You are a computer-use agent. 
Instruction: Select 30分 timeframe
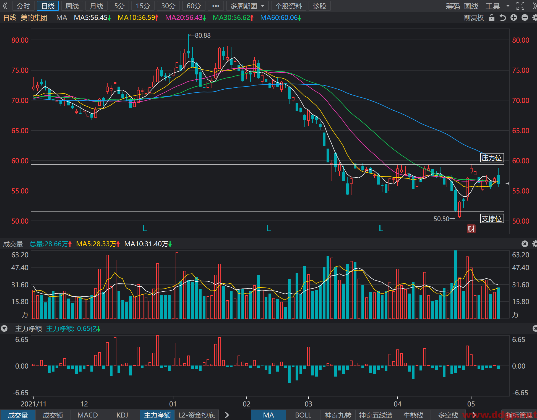[168, 6]
